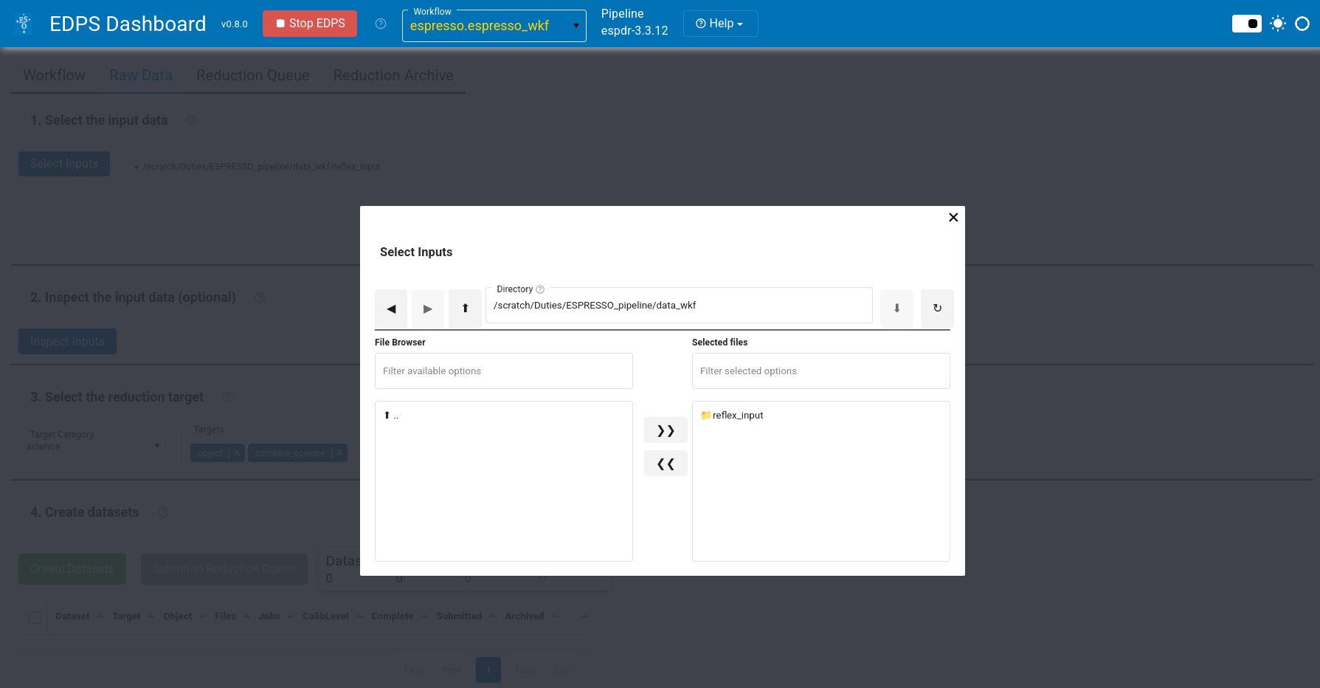Toggle the select-all datasets checkbox

pos(35,617)
